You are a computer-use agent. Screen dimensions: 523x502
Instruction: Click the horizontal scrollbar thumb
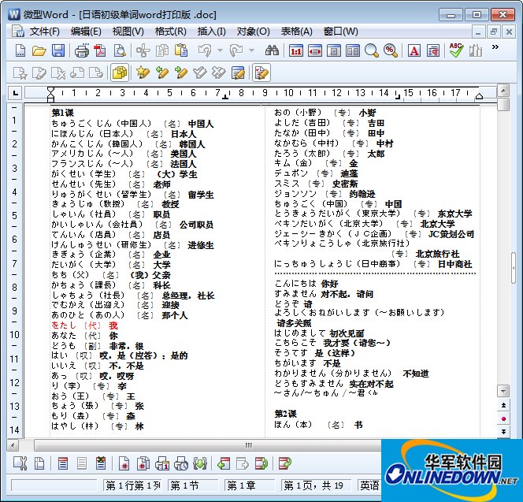[248, 445]
